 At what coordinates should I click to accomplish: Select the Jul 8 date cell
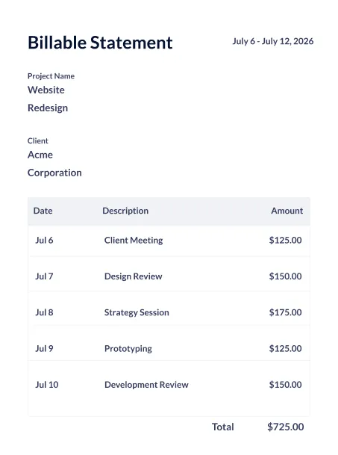[44, 312]
